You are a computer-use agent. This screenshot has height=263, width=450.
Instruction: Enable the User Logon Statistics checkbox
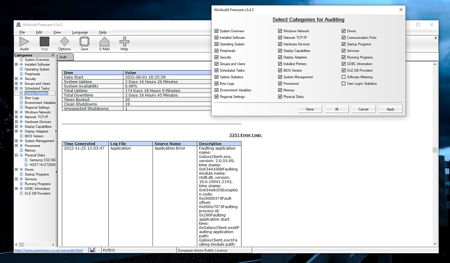[343, 84]
